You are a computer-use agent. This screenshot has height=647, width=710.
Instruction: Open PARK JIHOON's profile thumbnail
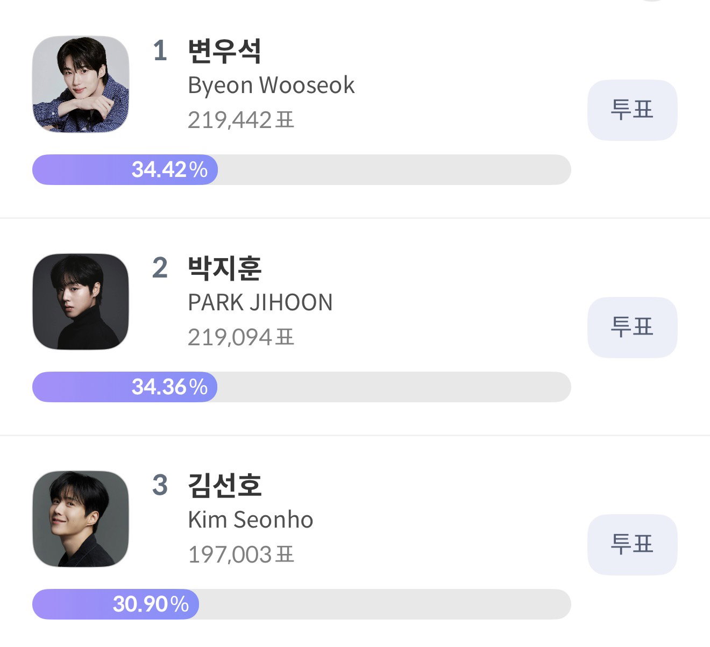[81, 302]
